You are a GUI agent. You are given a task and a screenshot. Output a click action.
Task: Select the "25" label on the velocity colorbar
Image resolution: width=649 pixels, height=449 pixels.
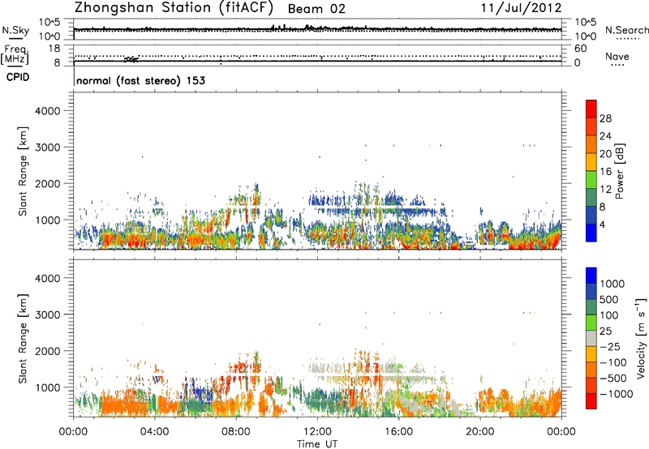tap(605, 331)
